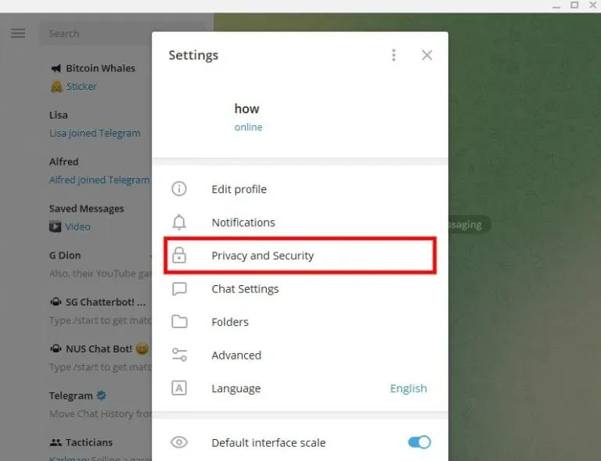Click the Chat Settings bubble icon
The width and height of the screenshot is (601, 461).
point(179,289)
